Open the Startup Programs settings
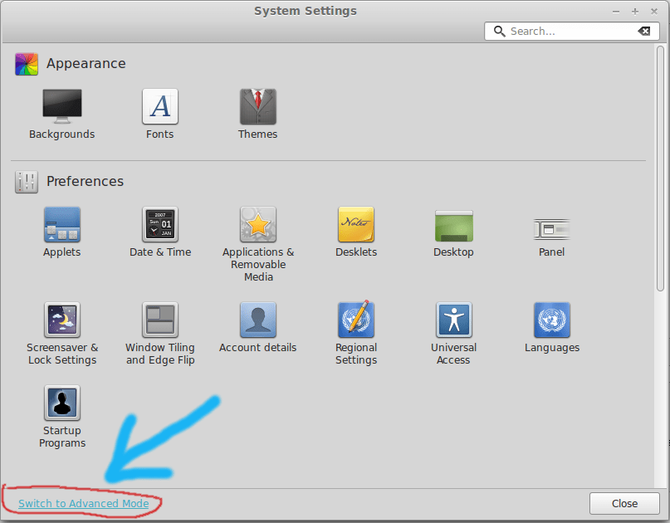The width and height of the screenshot is (670, 523). (61, 415)
